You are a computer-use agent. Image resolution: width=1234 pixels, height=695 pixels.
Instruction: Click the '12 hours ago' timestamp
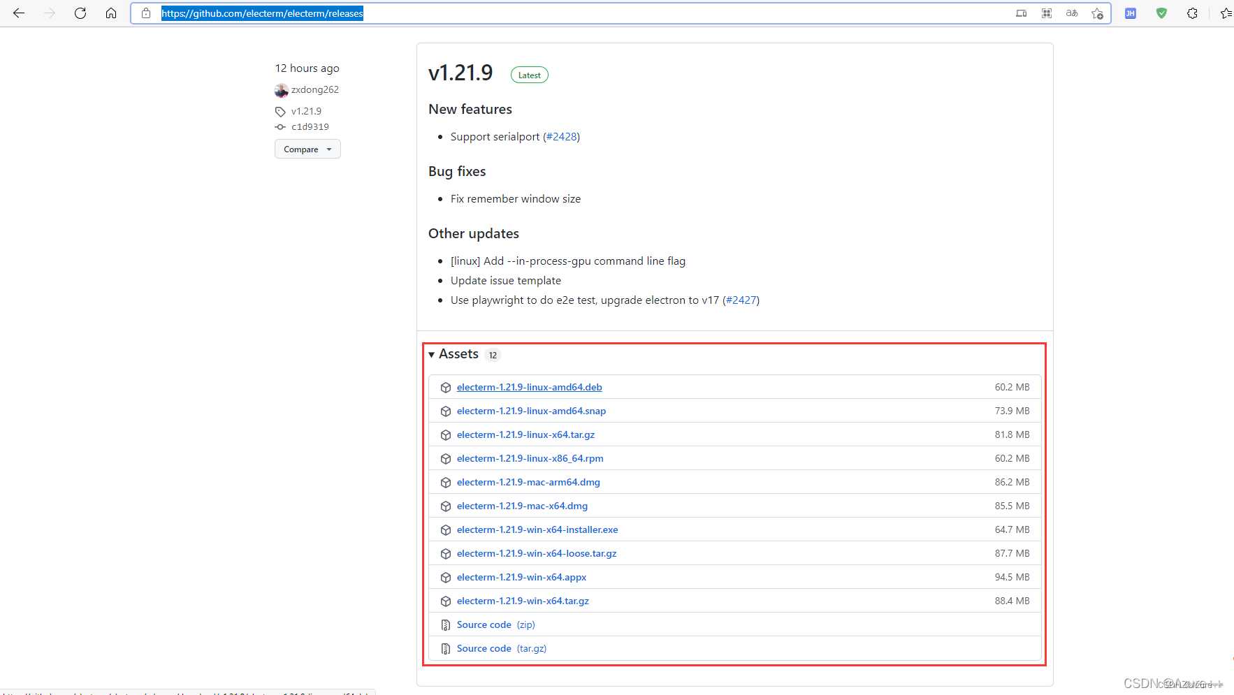(307, 68)
